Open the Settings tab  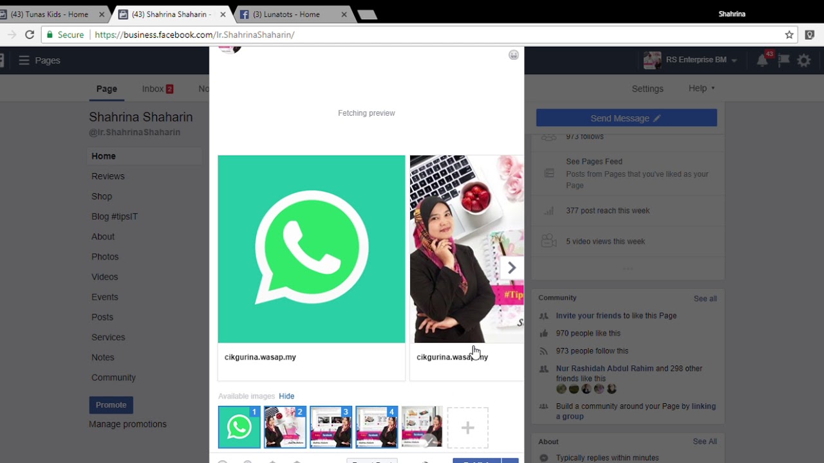[648, 89]
